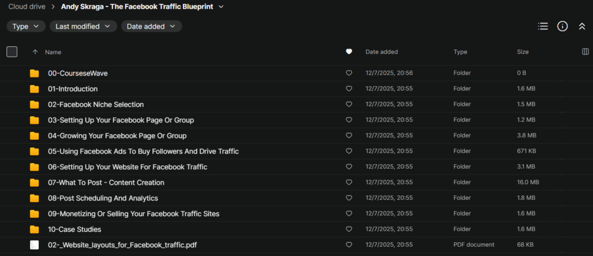
Task: Click the 04-Growing Your Facebook Page folder icon
Action: 34,136
